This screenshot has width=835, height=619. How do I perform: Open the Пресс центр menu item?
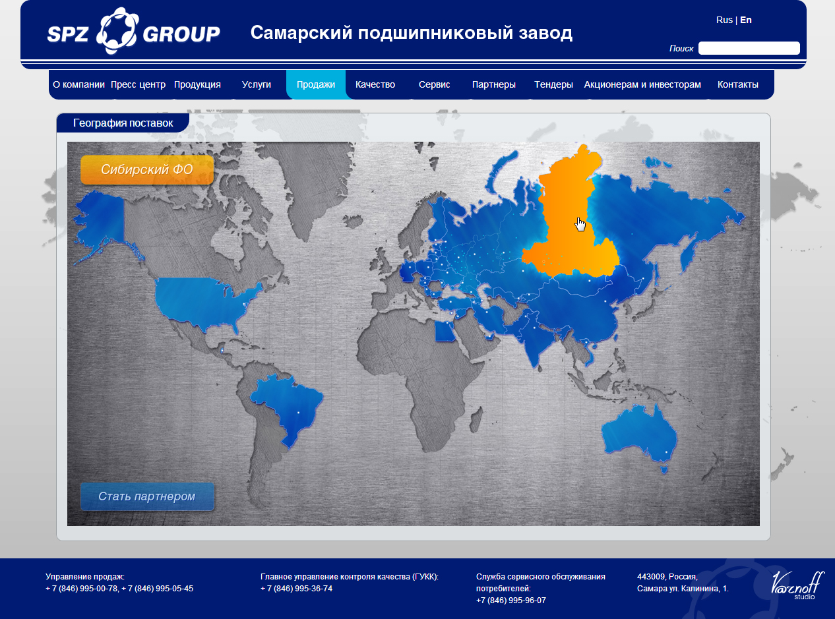[138, 84]
